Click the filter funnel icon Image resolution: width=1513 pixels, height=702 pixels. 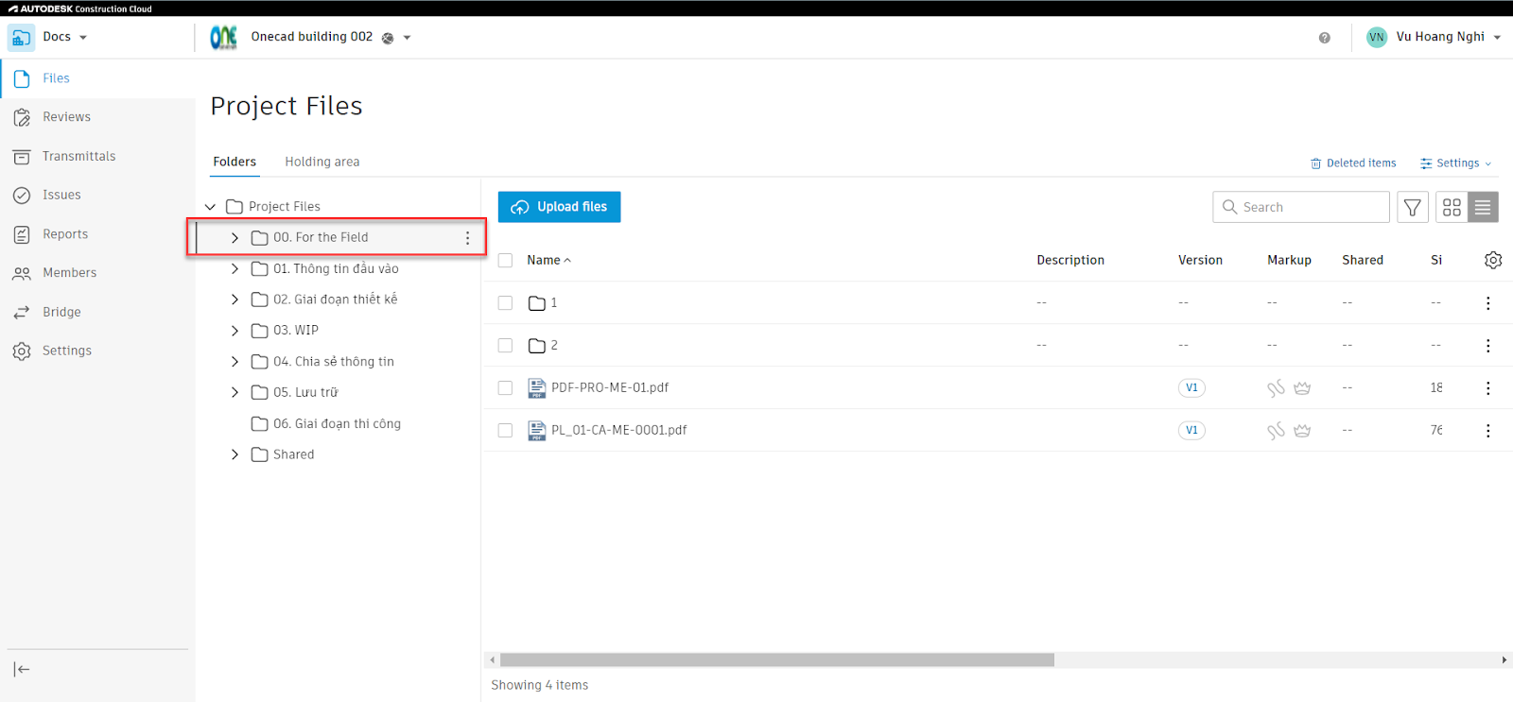(1413, 207)
